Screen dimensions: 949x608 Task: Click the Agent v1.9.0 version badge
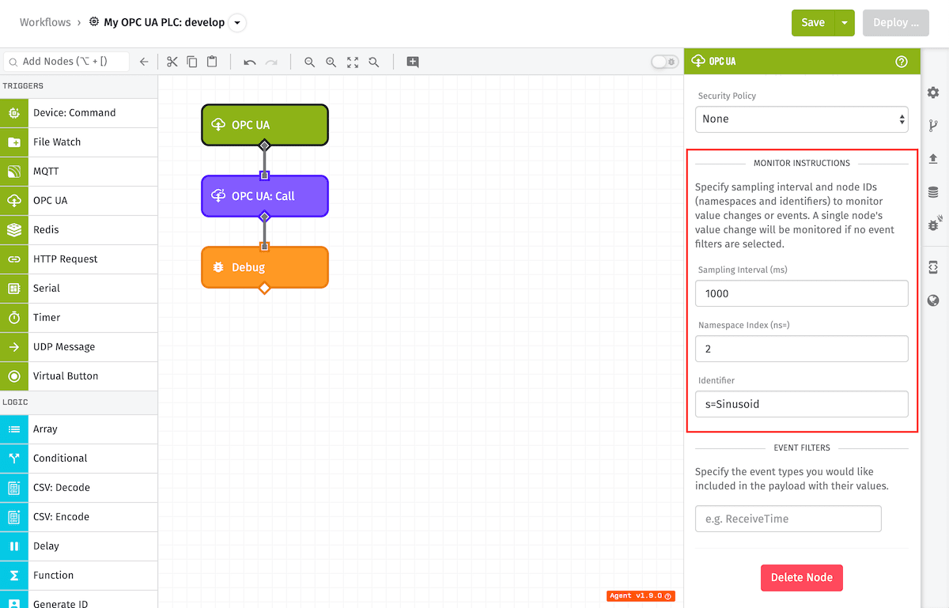(641, 596)
